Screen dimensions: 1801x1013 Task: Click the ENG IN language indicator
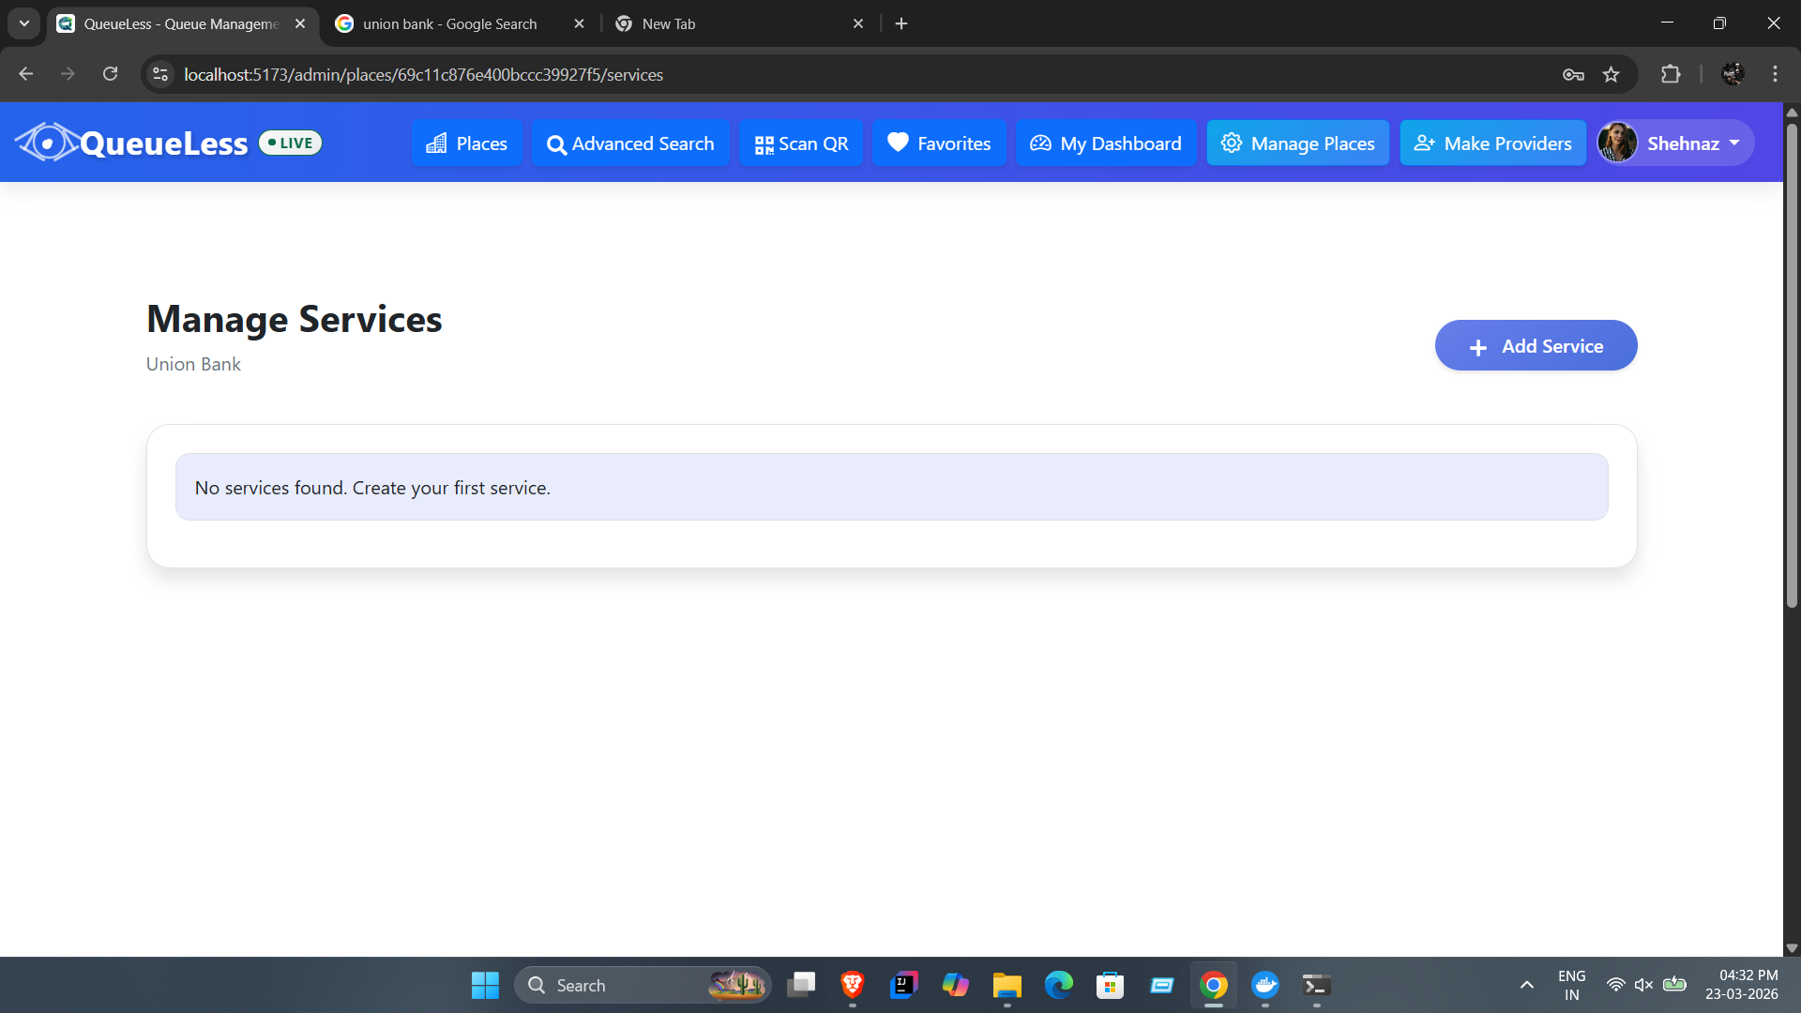pos(1572,985)
